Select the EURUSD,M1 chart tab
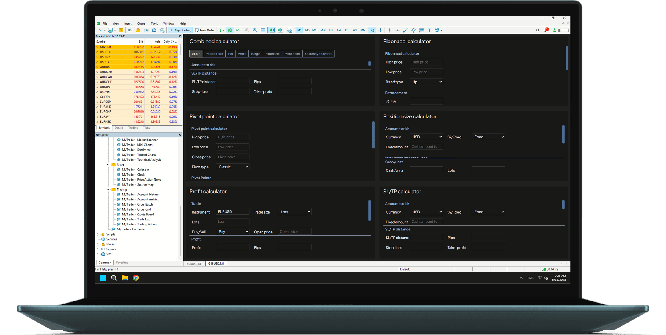666x335 pixels. (x=194, y=264)
